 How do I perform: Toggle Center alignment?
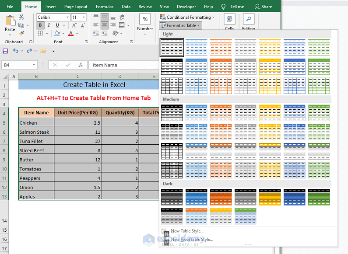(104, 25)
